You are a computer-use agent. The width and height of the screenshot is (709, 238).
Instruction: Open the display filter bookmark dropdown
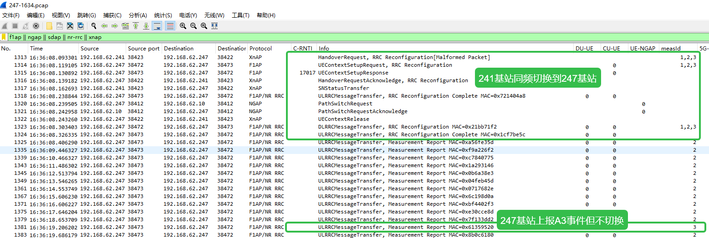coord(4,37)
